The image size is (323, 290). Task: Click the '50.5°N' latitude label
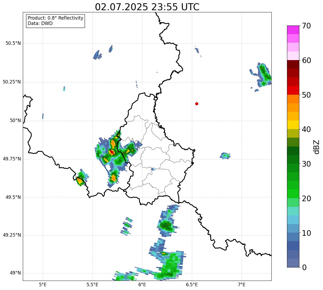pyautogui.click(x=13, y=43)
